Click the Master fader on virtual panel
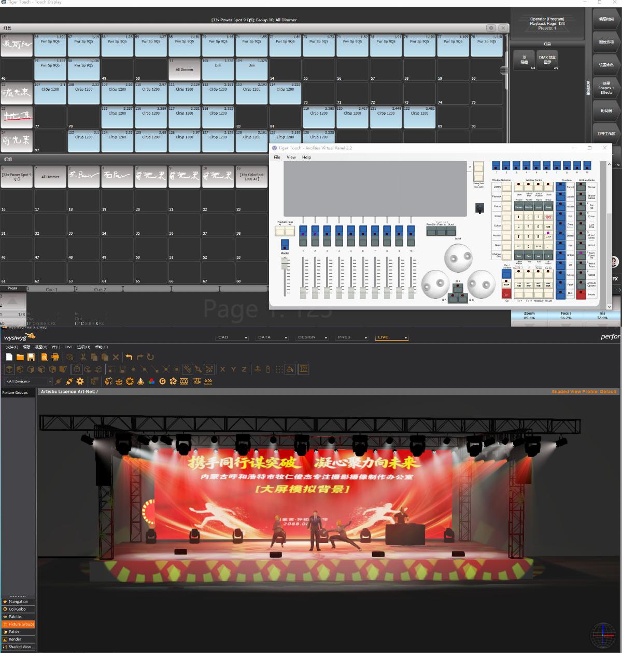The width and height of the screenshot is (622, 653). click(285, 264)
